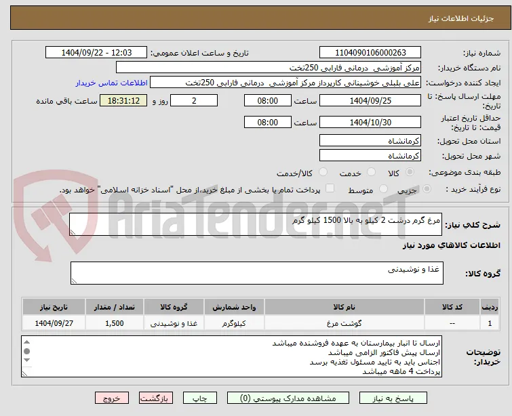The image size is (512, 416).
Task: Click the resize handle of شرح کلی نیاز box
Action: pos(73,232)
